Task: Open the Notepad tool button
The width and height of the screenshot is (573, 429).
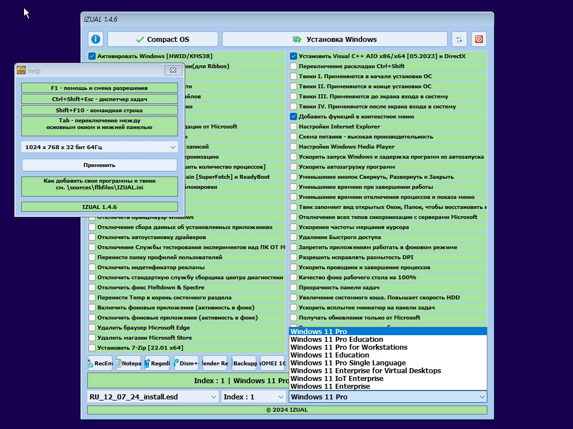Action: tap(129, 363)
